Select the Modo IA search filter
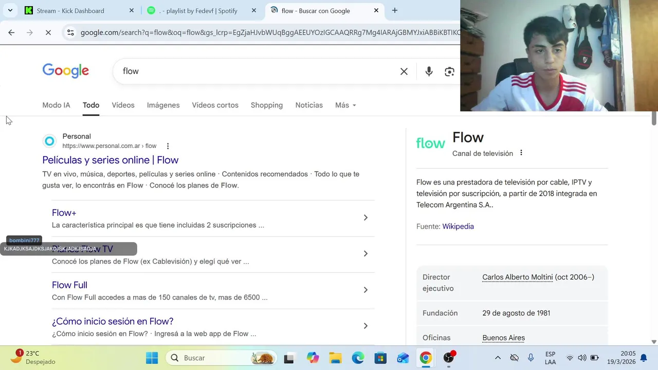 [56, 105]
